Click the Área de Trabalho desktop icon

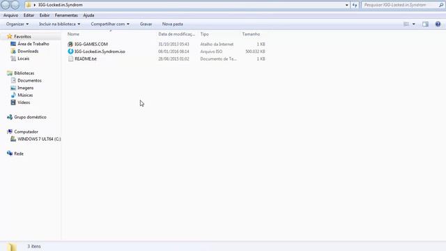coord(13,44)
